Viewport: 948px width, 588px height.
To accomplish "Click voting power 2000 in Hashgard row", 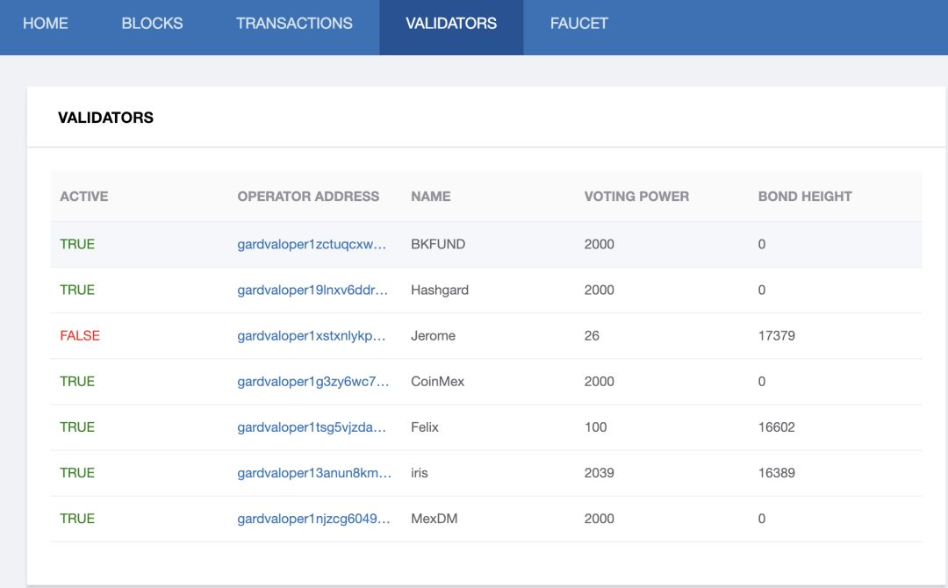I will pyautogui.click(x=600, y=290).
